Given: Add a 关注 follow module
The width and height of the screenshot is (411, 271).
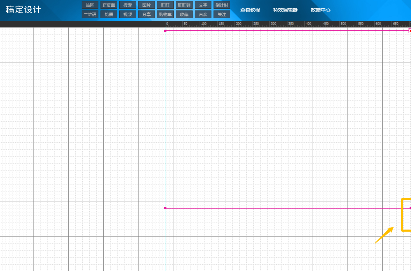Looking at the screenshot, I should (222, 14).
